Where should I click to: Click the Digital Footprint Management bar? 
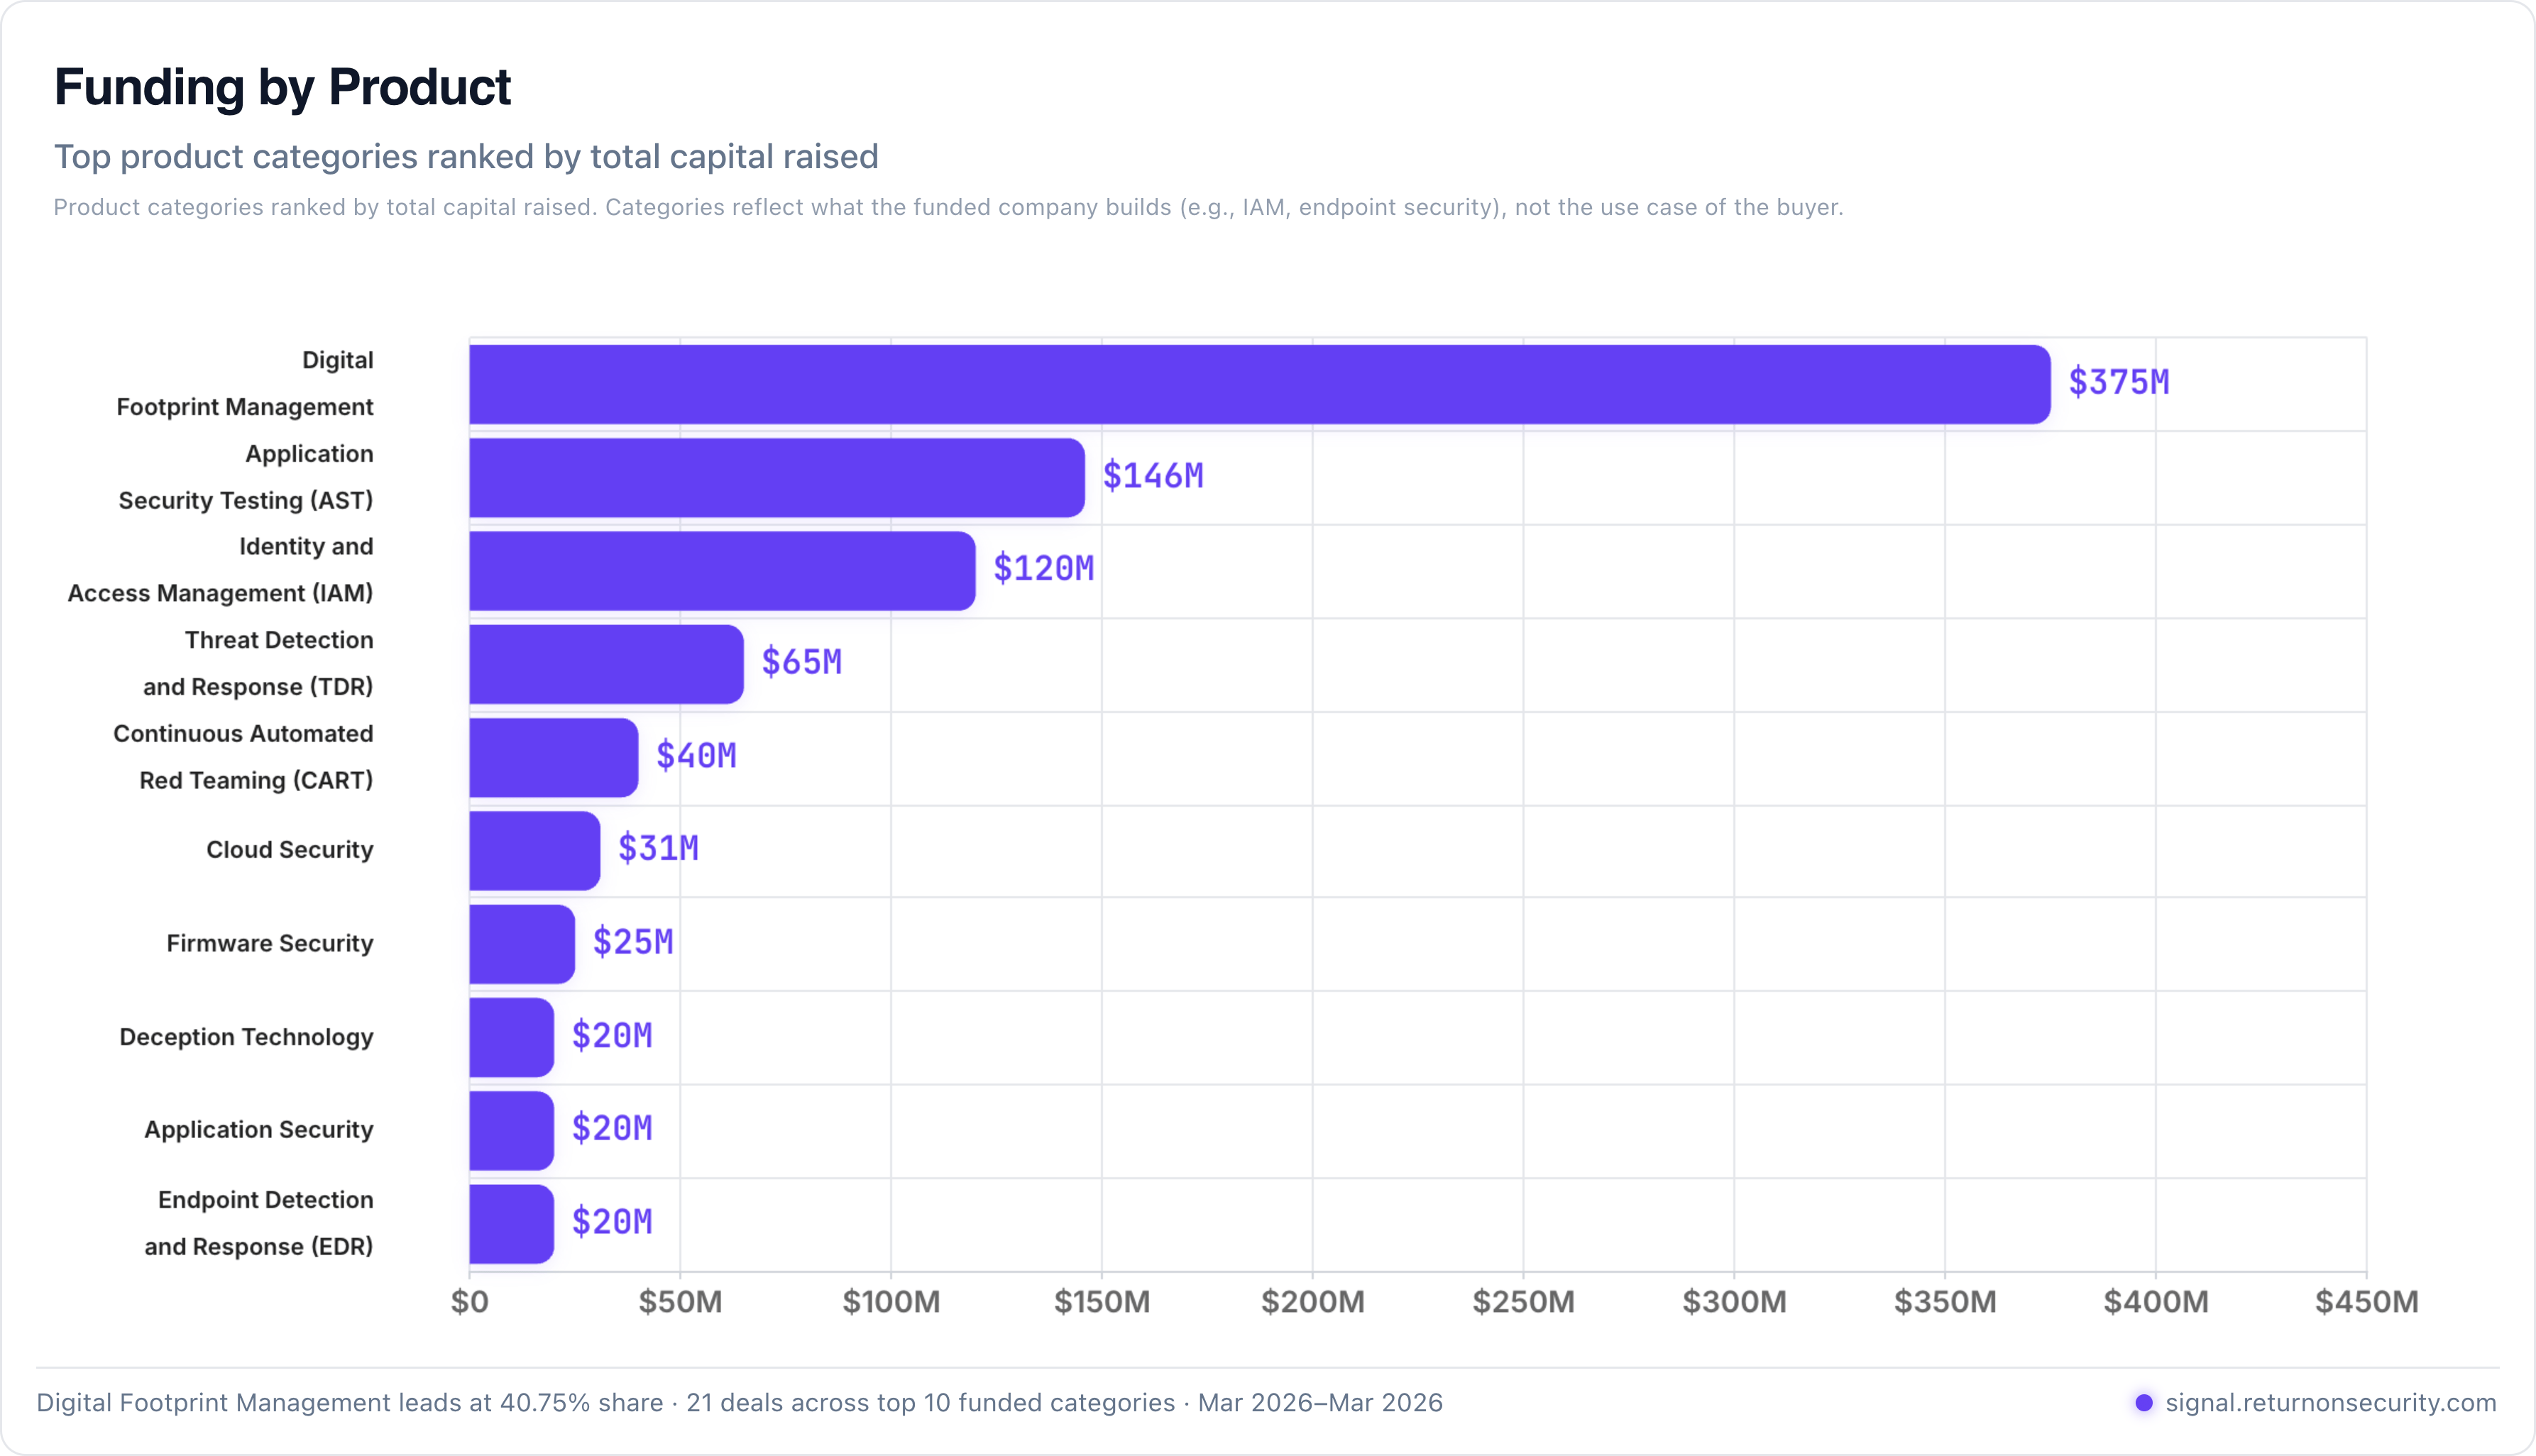(x=1259, y=384)
